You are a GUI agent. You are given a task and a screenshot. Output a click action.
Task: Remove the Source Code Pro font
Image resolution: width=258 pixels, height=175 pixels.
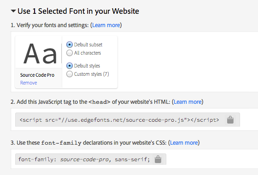29,83
